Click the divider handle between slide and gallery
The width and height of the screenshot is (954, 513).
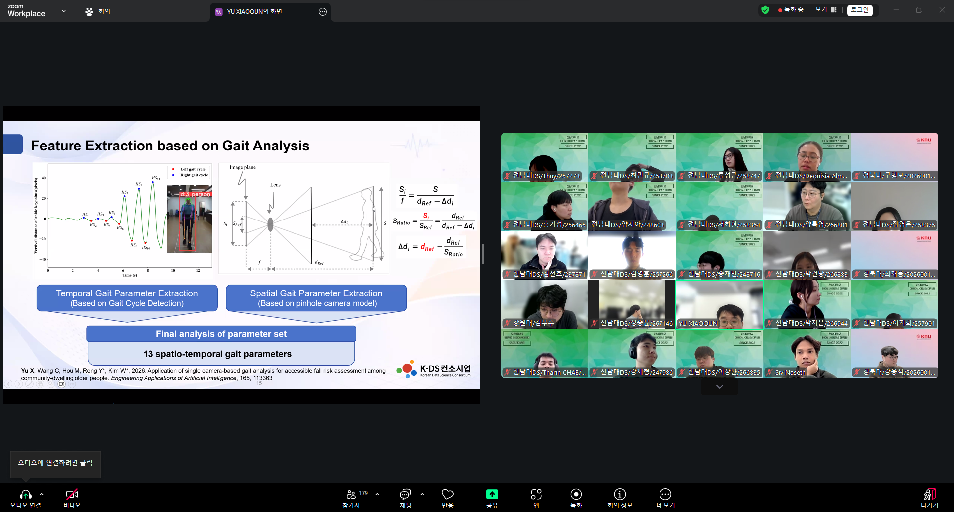pos(483,254)
